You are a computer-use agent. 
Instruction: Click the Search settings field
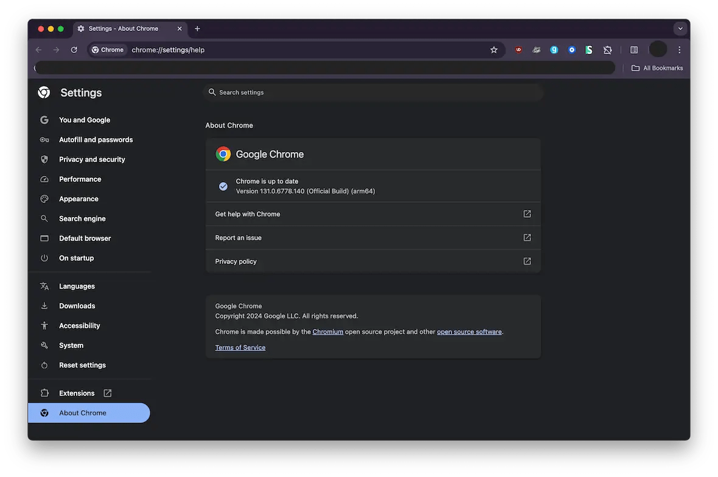coord(373,92)
